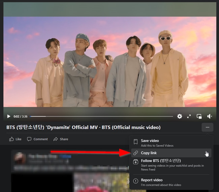The image size is (219, 192).
Task: Open video settings gear
Action: pyautogui.click(x=180, y=116)
